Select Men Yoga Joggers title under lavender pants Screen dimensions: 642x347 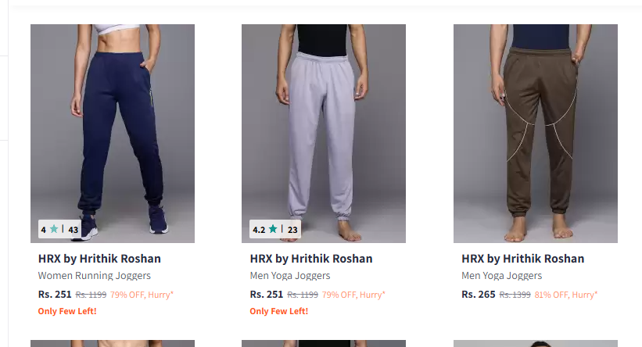(x=290, y=276)
